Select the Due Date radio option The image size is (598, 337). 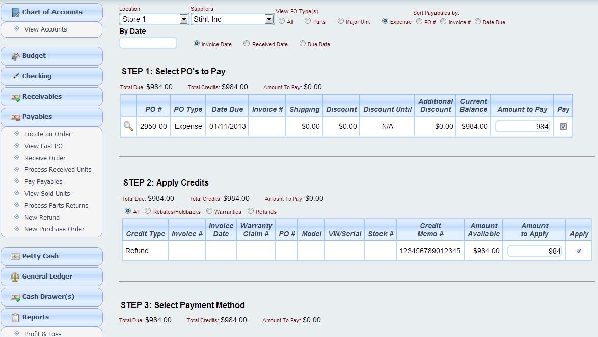tap(303, 44)
